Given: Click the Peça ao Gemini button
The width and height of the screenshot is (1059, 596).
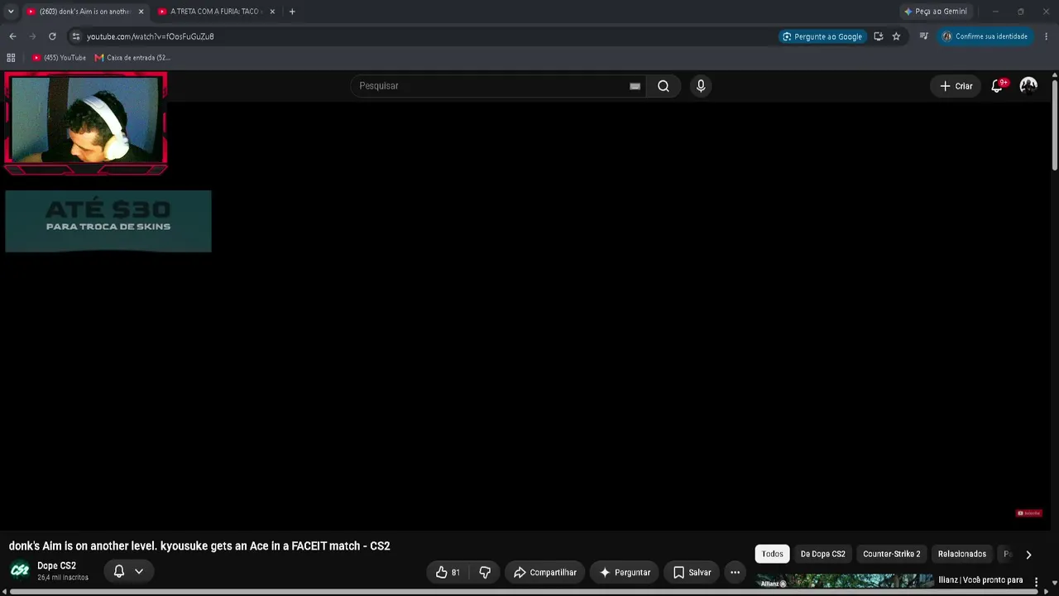Looking at the screenshot, I should click(936, 12).
